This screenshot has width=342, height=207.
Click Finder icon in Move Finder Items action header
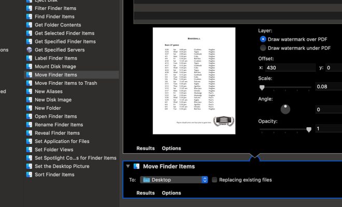[136, 166]
